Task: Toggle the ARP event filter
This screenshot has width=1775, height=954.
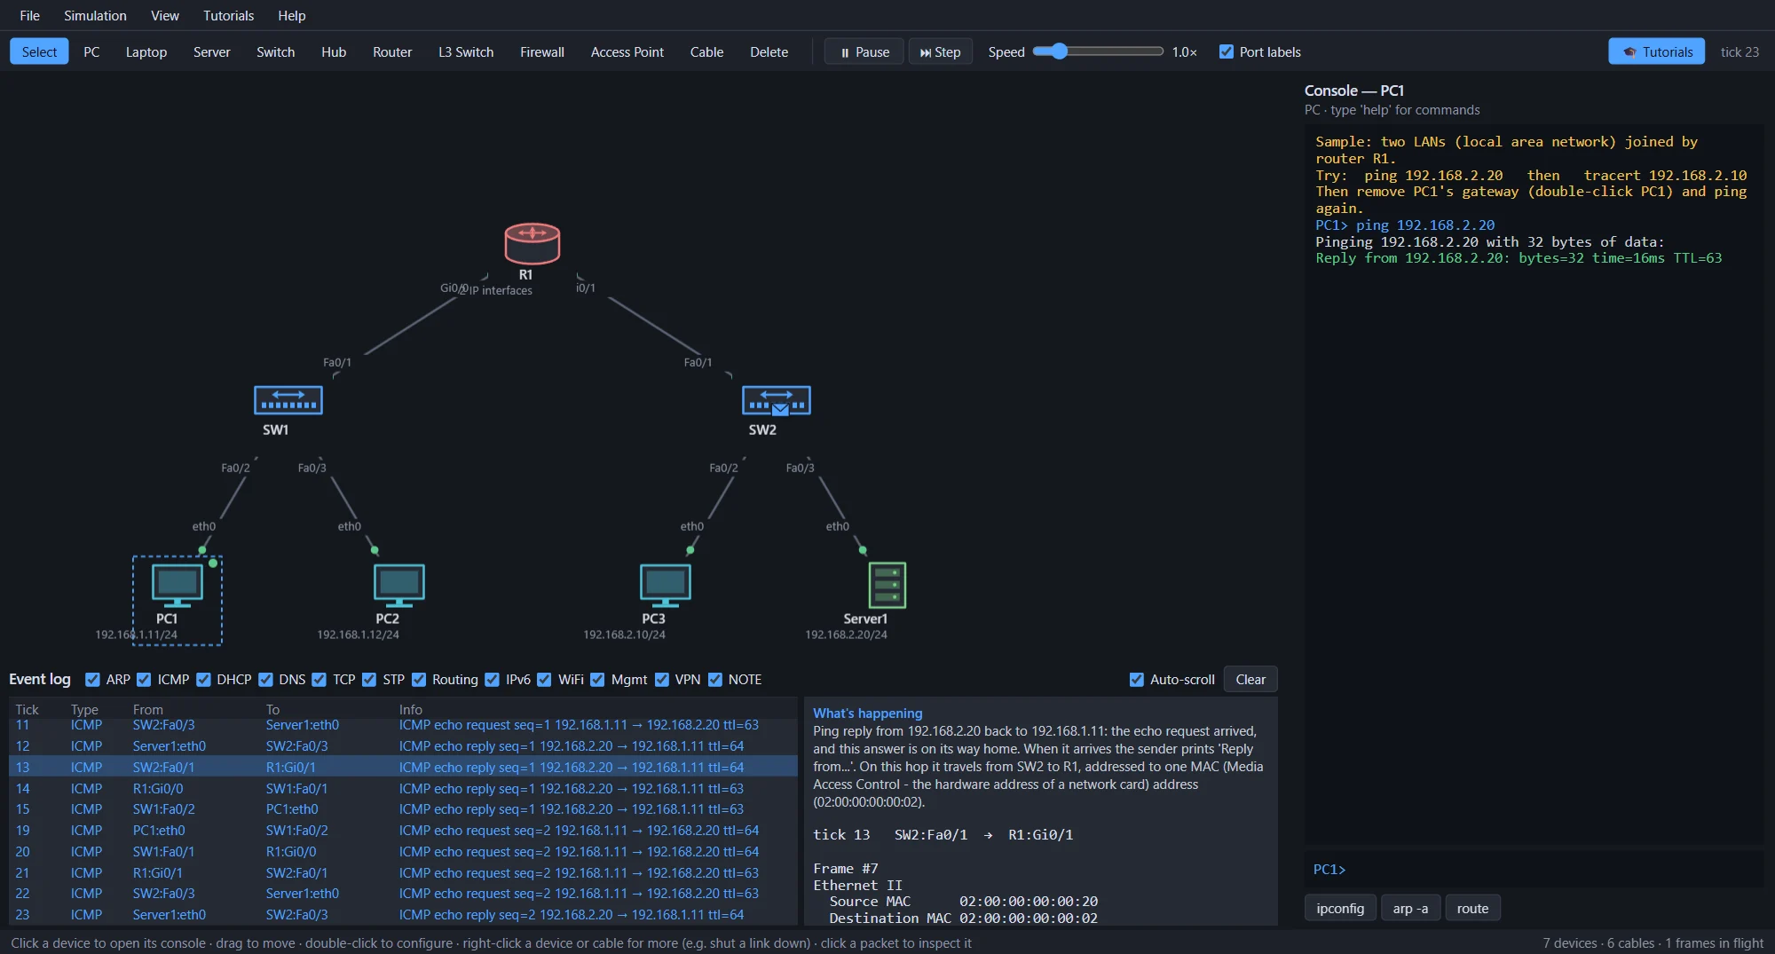Action: pos(92,680)
